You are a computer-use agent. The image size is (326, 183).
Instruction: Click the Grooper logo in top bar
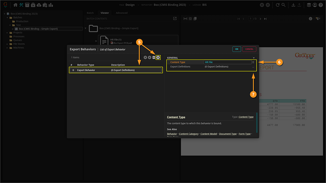[x=6, y=5]
